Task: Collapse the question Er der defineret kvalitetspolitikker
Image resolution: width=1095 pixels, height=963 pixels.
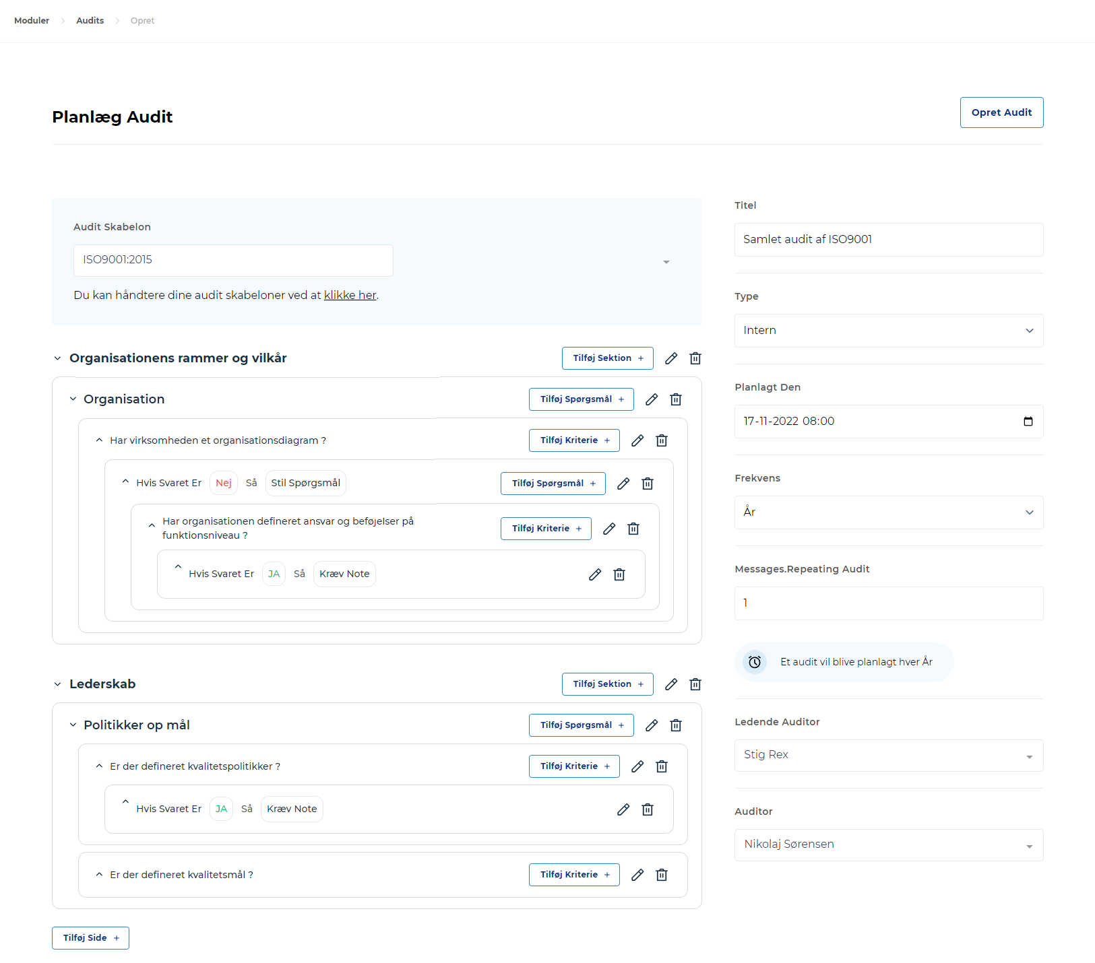Action: pyautogui.click(x=98, y=766)
